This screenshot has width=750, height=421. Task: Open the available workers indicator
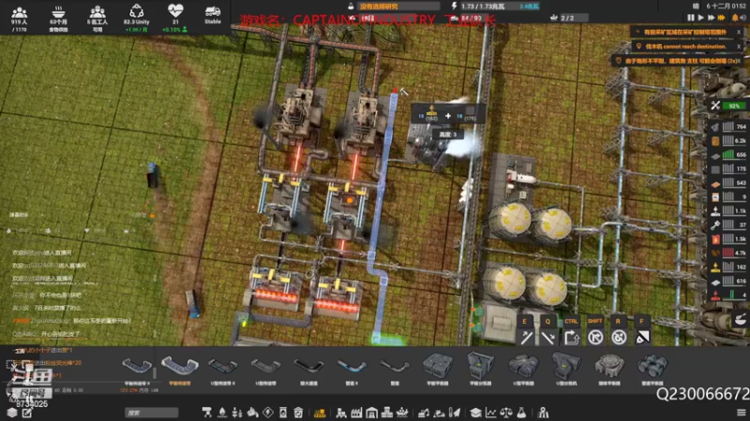point(97,19)
